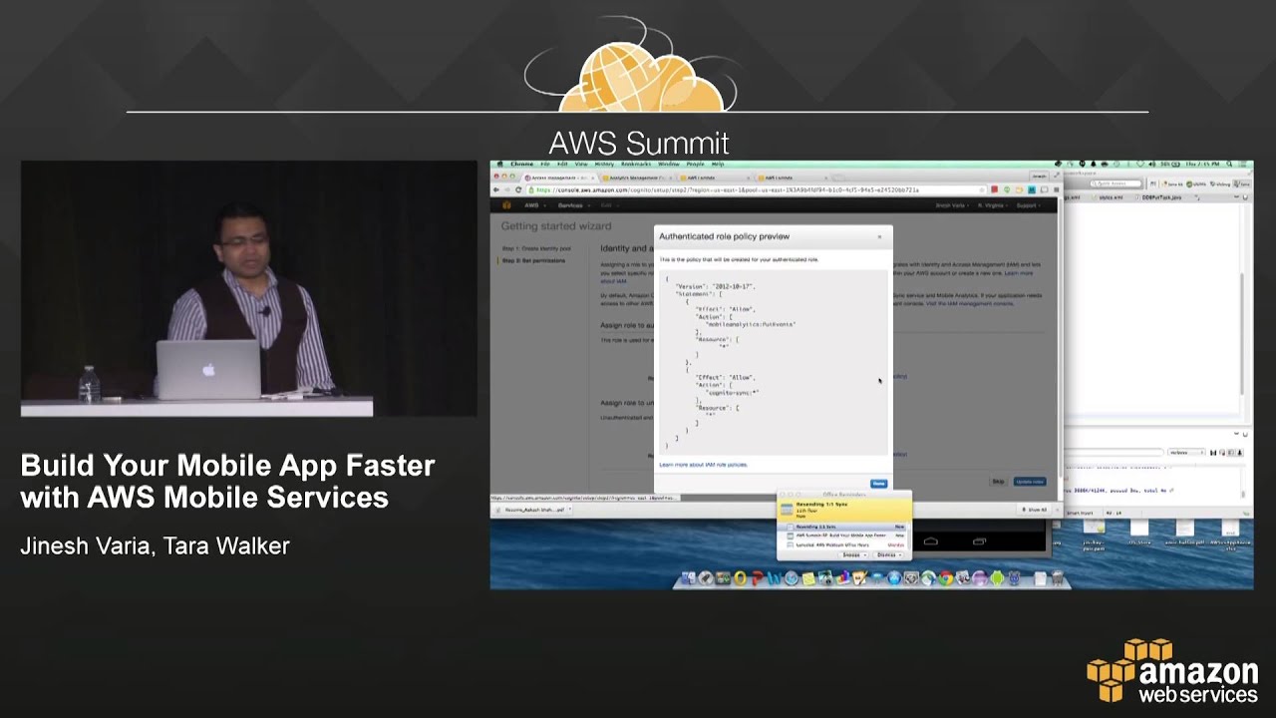
Task: Switch to the Analytics Management browser tab
Action: (638, 178)
